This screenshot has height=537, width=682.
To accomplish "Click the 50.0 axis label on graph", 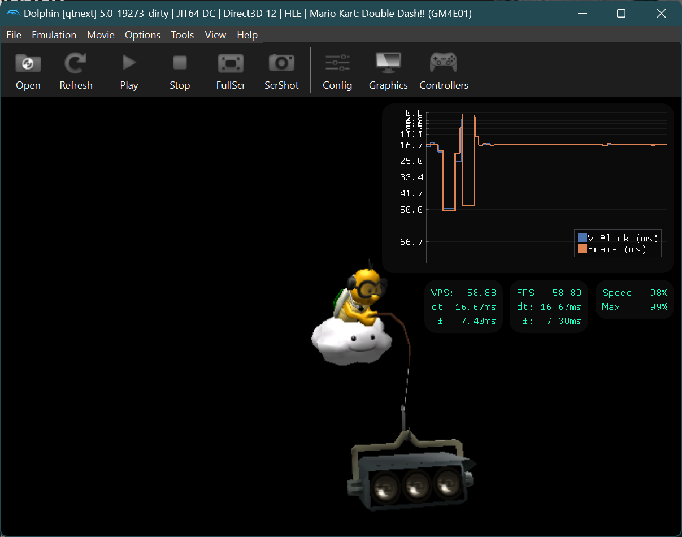I will point(411,209).
